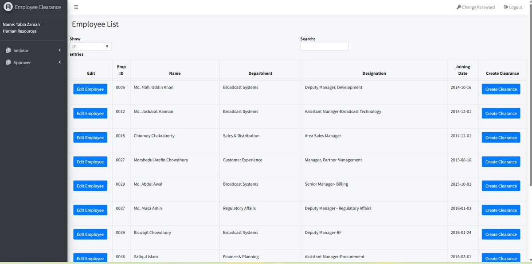Open the Approver sidebar menu item
Image resolution: width=532 pixels, height=264 pixels.
point(22,62)
